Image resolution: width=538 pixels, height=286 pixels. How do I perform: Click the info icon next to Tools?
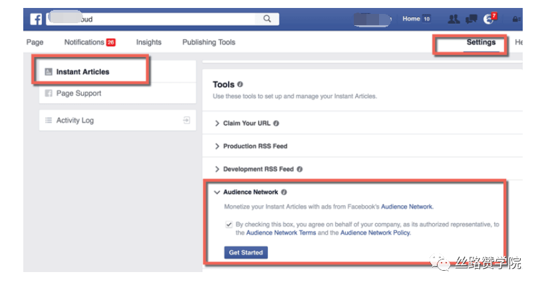[240, 84]
